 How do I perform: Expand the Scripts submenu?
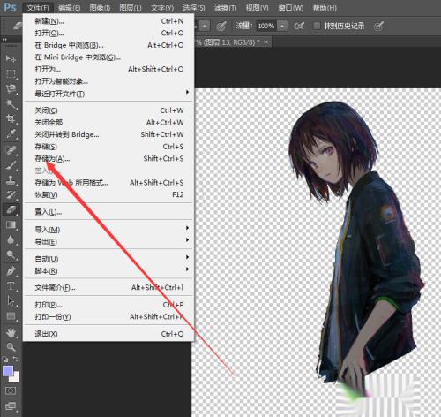click(x=187, y=269)
